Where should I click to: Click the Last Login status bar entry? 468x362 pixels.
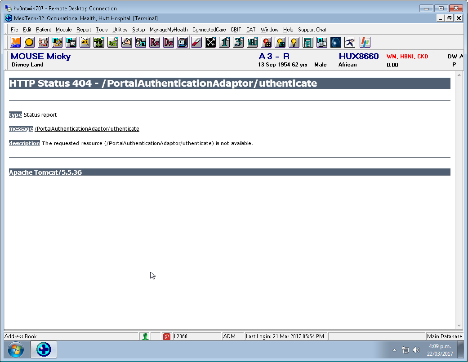[x=285, y=336]
